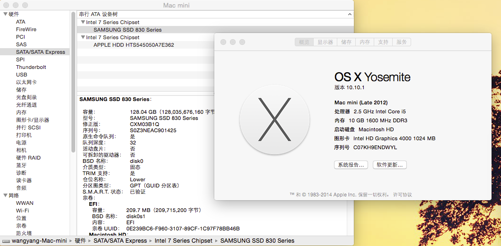This screenshot has width=501, height=246.
Task: Collapse the Intel 7 Series Chipset above APPLE HDD
Action: [83, 37]
